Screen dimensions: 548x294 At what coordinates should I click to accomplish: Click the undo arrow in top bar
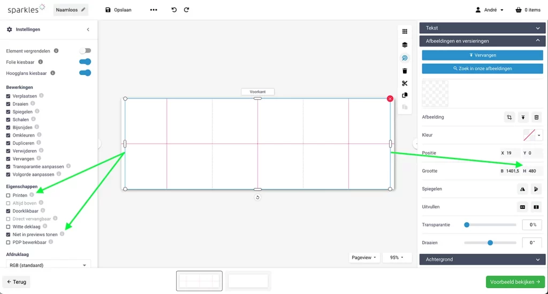[x=174, y=10]
